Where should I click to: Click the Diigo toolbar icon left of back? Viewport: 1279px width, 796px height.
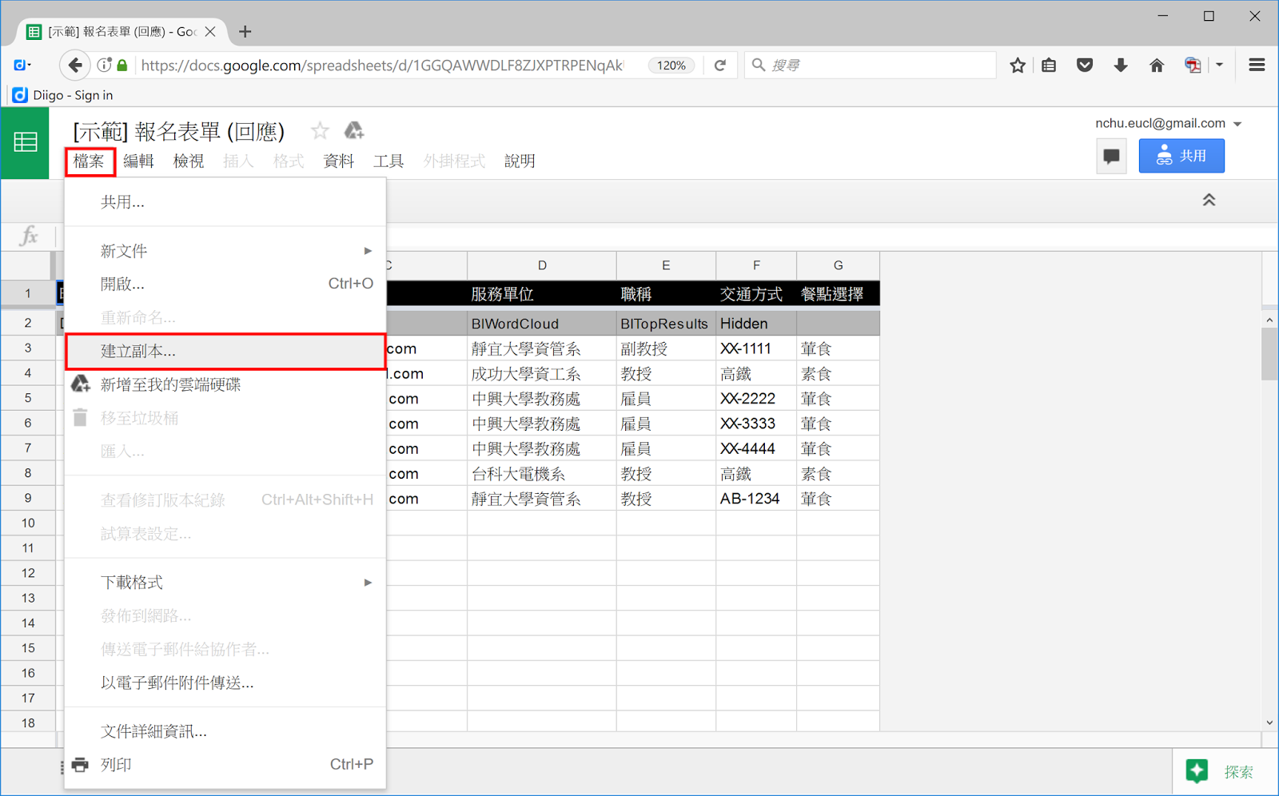click(22, 66)
